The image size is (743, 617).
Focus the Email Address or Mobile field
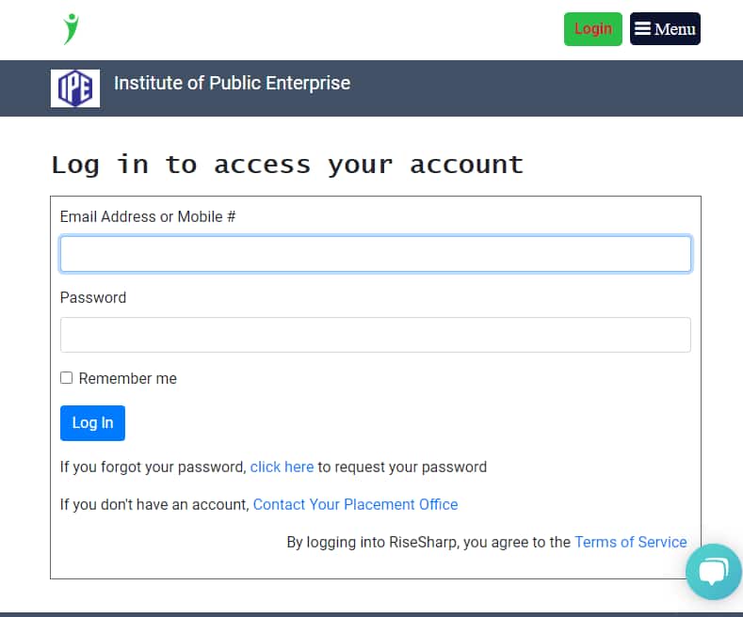(376, 254)
